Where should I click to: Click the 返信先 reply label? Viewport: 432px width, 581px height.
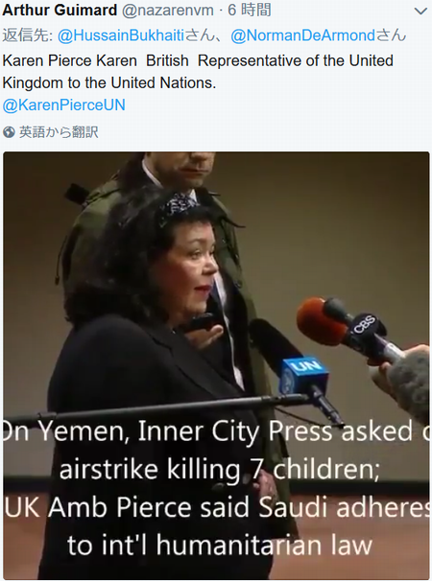pyautogui.click(x=28, y=35)
